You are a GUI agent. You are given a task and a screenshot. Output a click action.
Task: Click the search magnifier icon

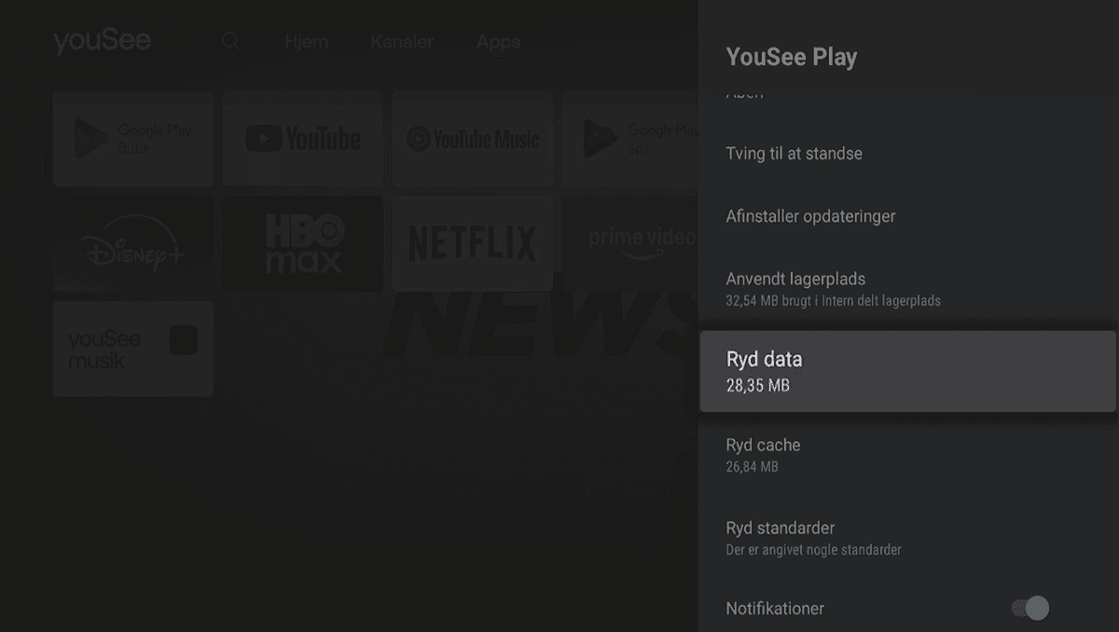pos(230,42)
